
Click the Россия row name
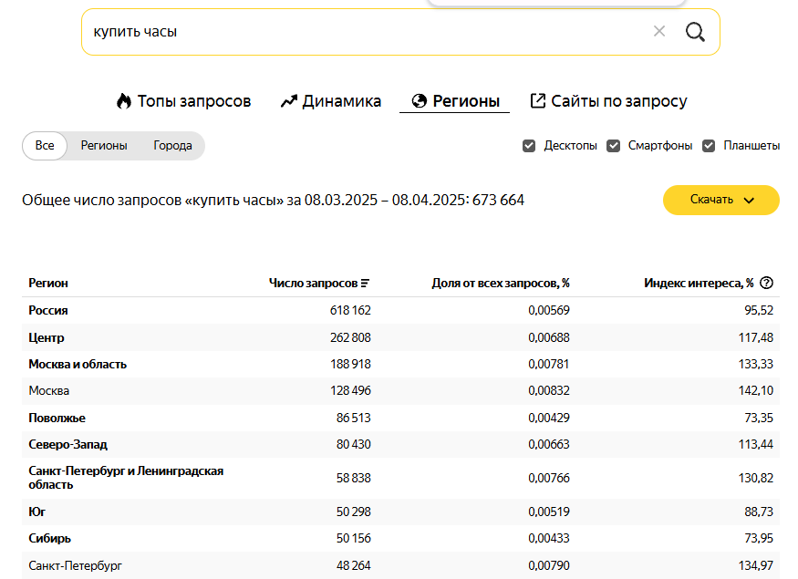(47, 310)
